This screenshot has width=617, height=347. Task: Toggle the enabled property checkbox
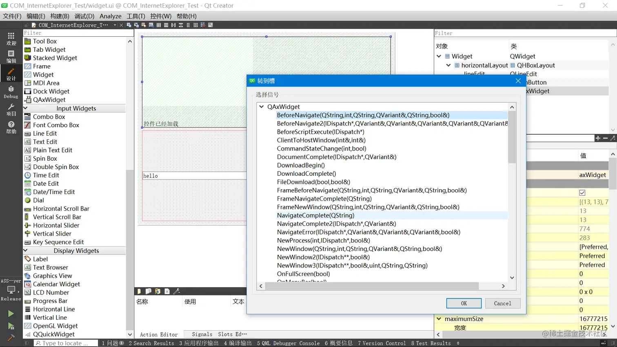click(x=582, y=192)
